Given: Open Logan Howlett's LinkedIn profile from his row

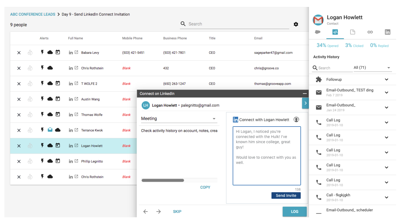Looking at the screenshot, I should coord(71,146).
